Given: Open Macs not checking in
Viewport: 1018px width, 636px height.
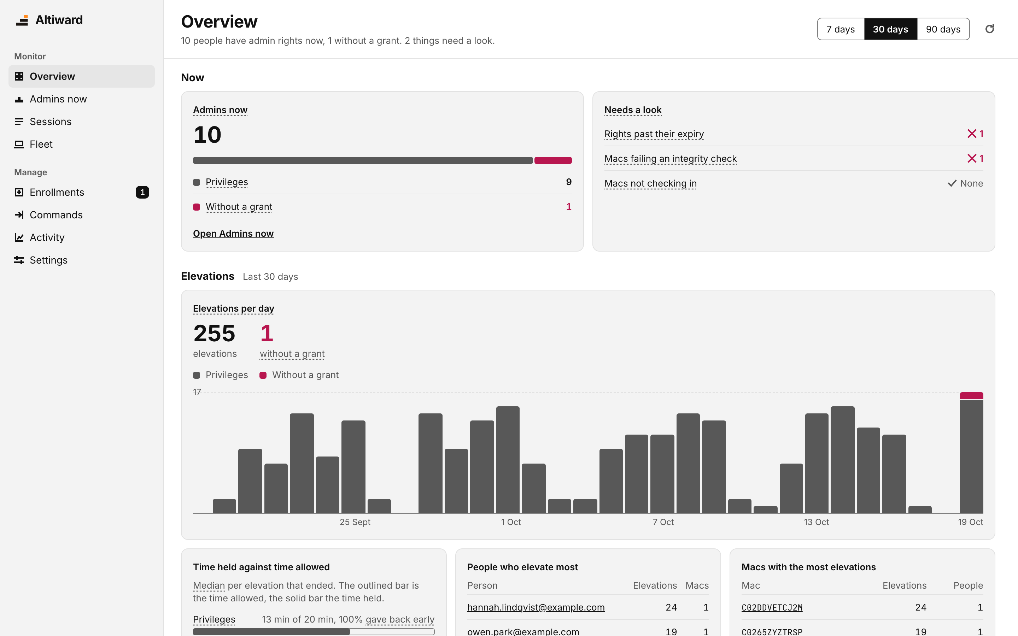Looking at the screenshot, I should point(650,183).
